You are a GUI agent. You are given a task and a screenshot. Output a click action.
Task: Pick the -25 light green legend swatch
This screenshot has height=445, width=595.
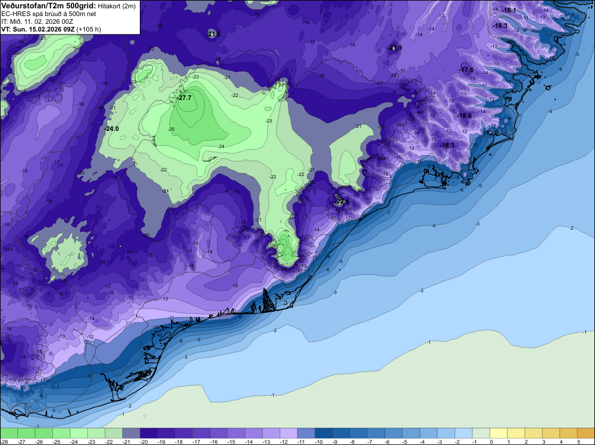61,433
